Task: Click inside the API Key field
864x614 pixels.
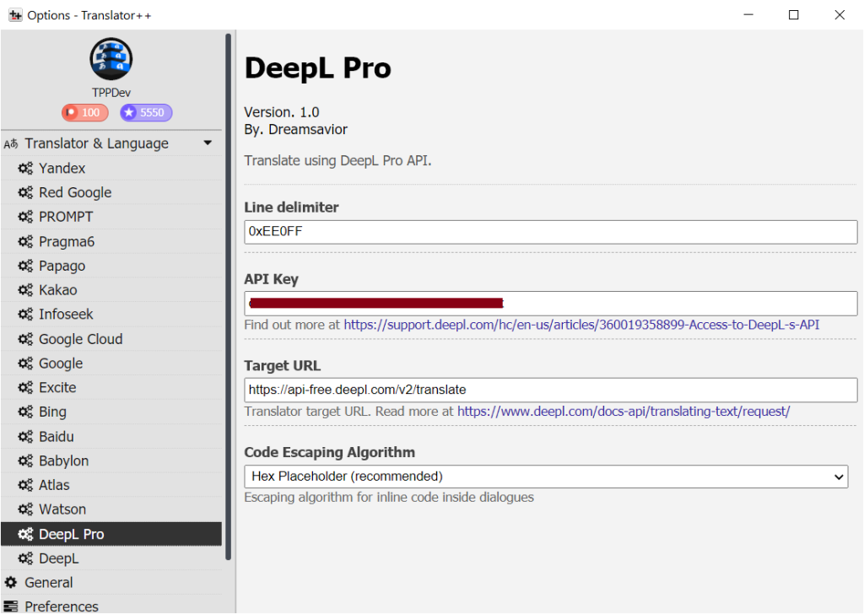Action: click(548, 303)
